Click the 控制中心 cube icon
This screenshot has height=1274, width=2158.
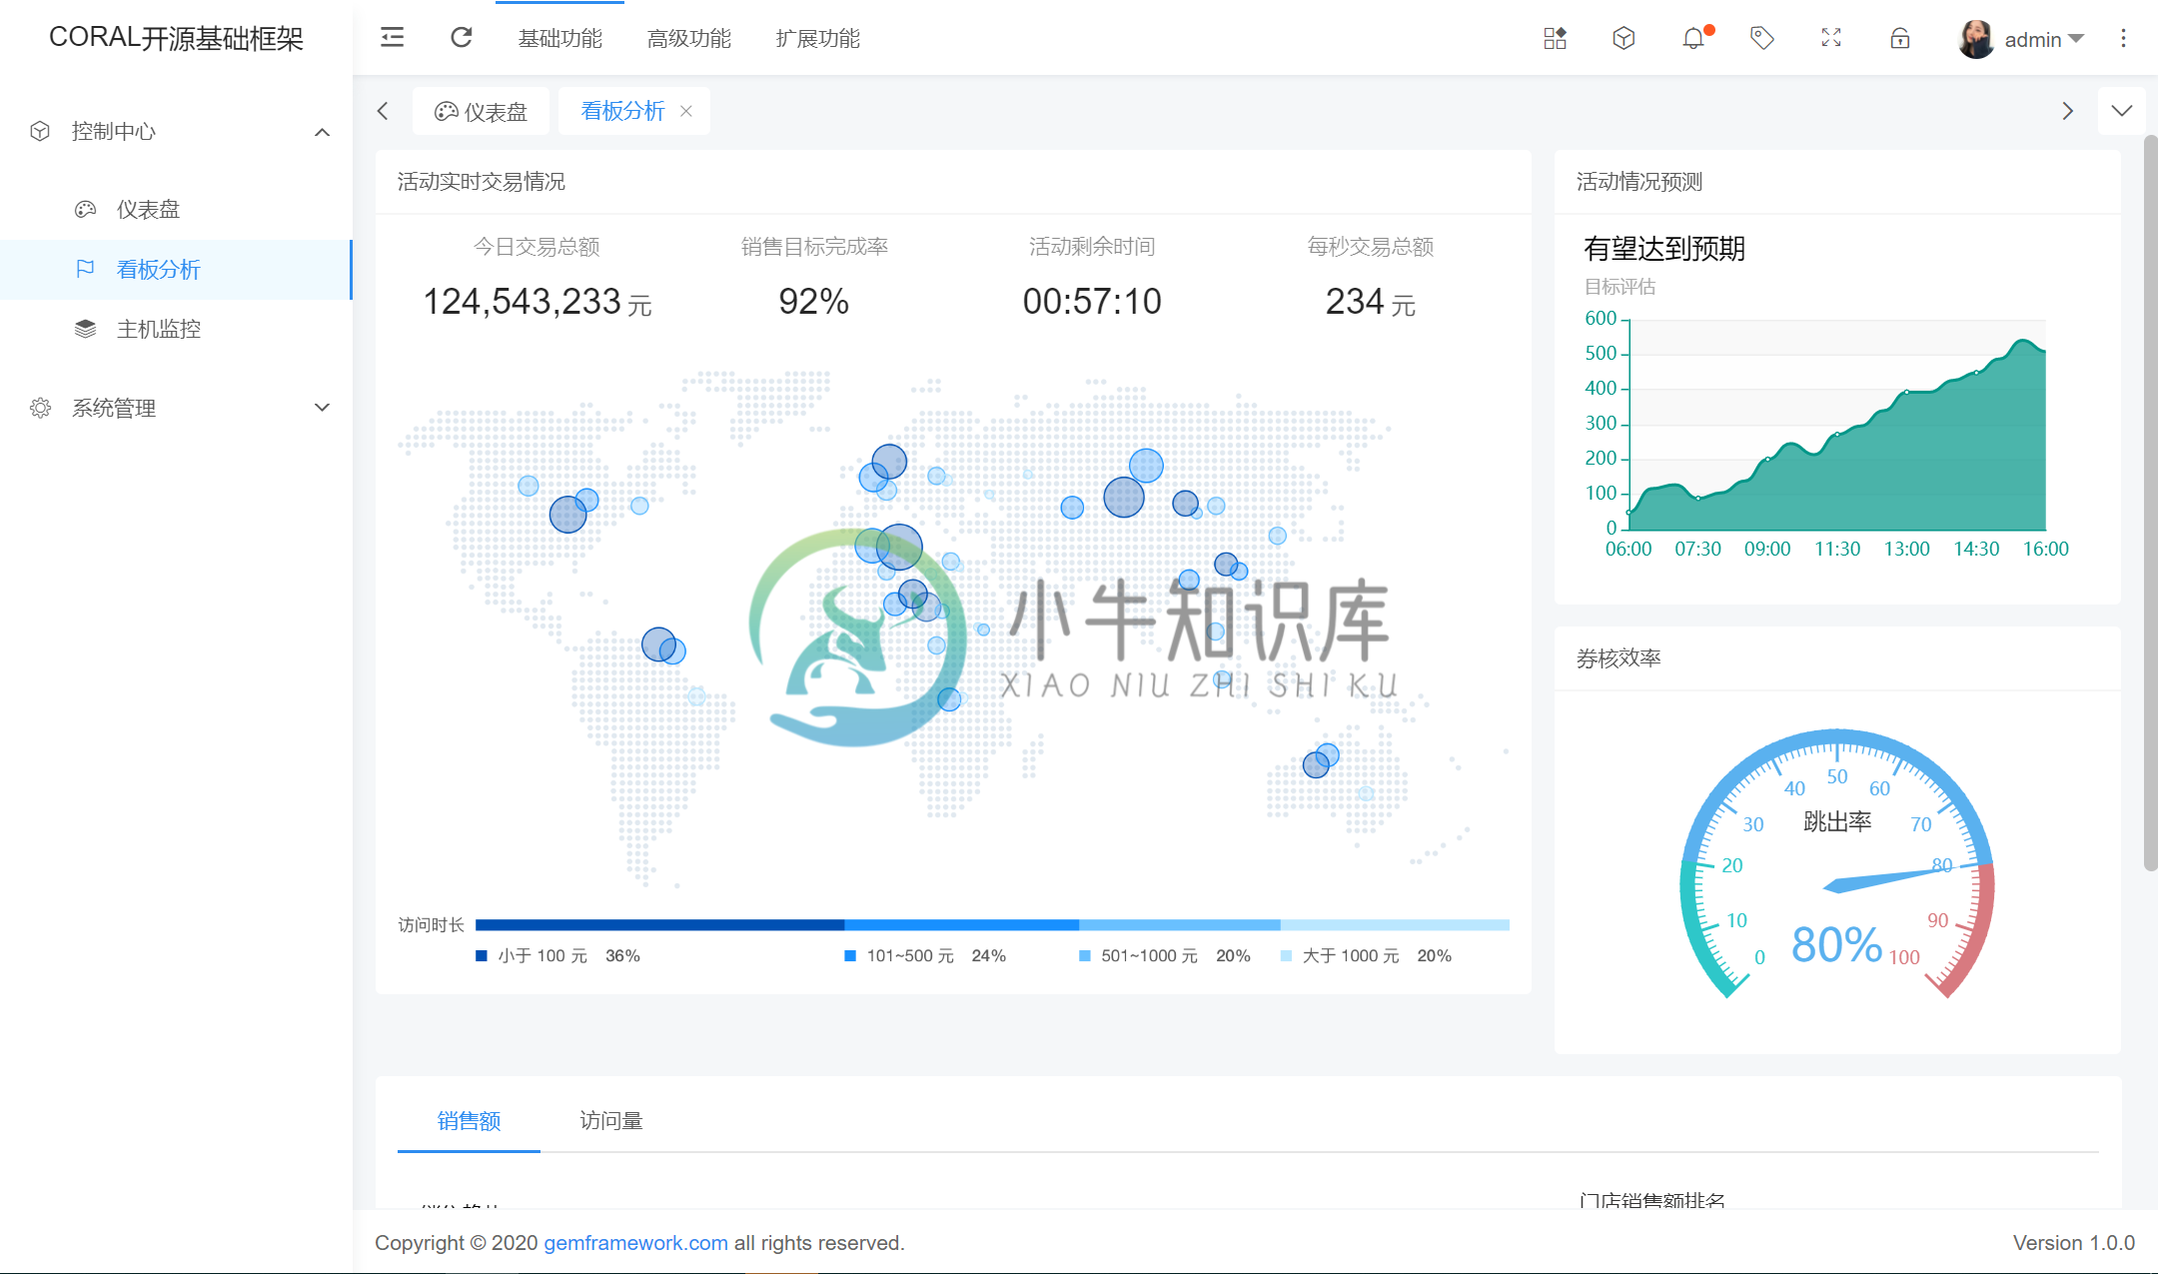click(x=40, y=132)
